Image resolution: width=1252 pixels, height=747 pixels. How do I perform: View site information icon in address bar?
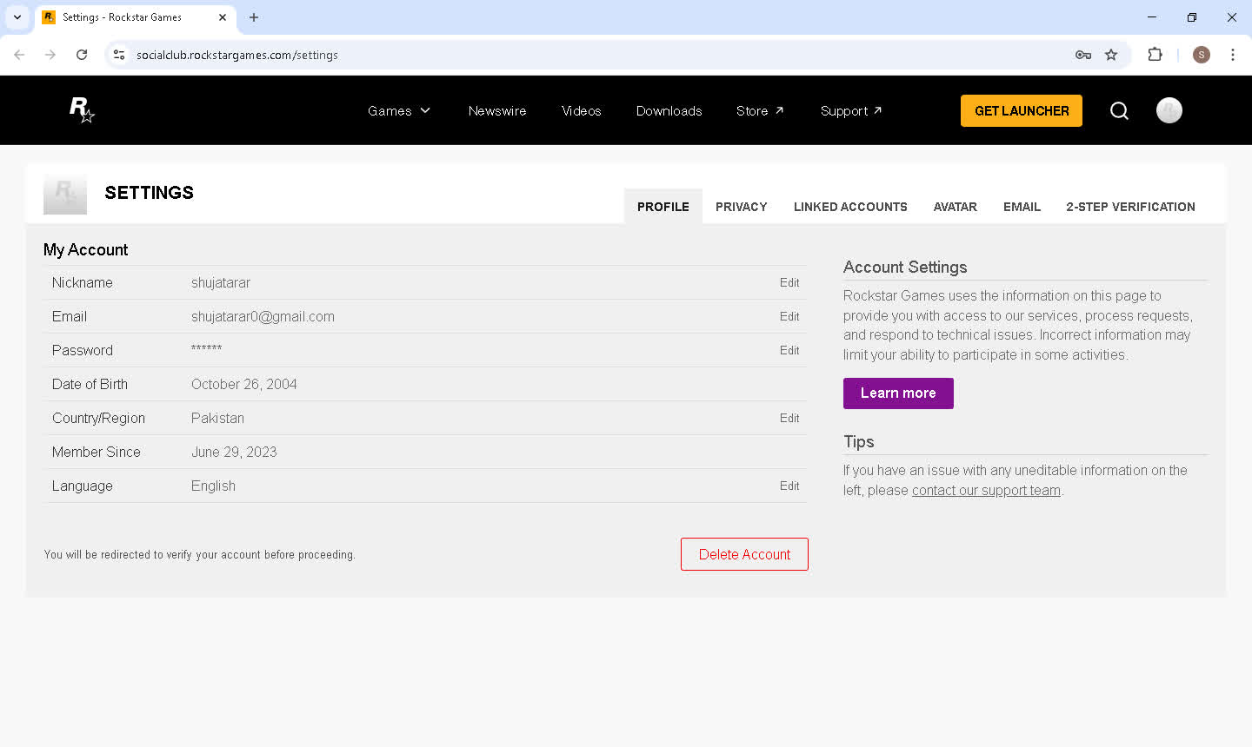pyautogui.click(x=119, y=55)
